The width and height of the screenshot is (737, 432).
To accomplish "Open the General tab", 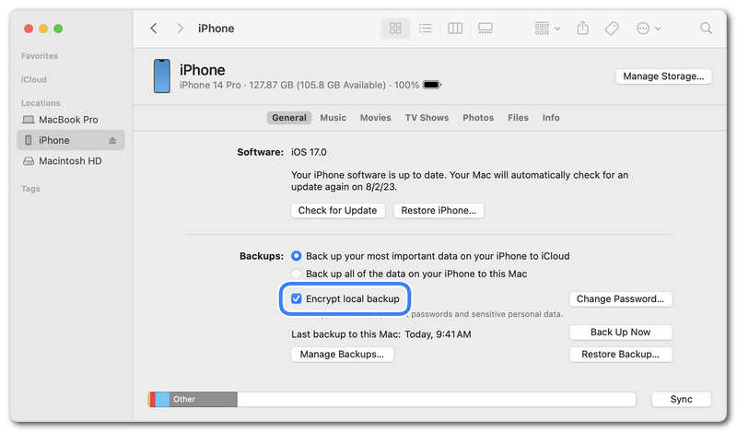I will coord(289,118).
